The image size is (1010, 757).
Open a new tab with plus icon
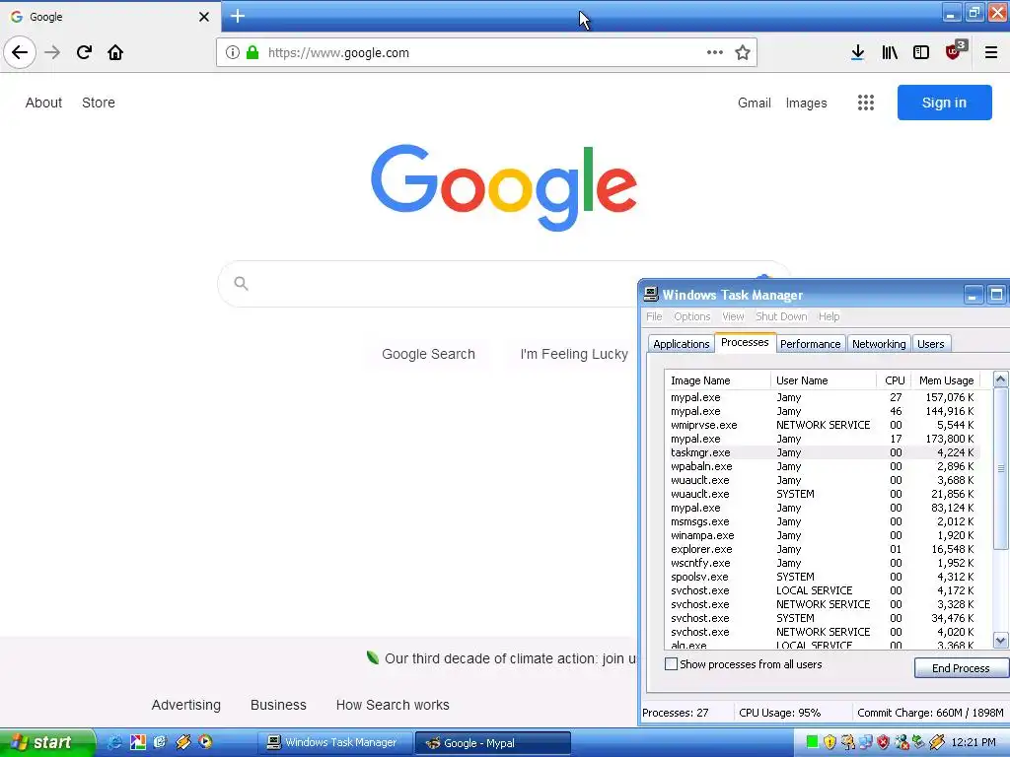point(237,16)
